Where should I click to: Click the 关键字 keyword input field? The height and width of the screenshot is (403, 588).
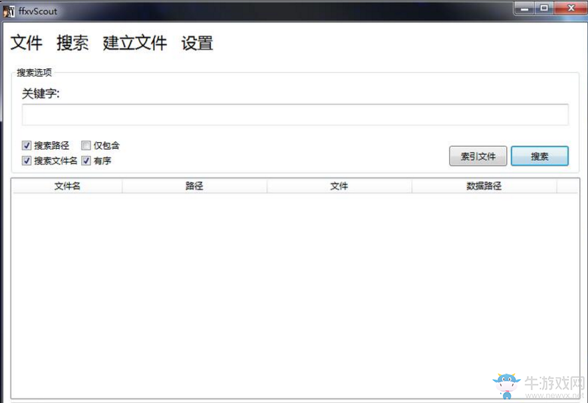295,114
